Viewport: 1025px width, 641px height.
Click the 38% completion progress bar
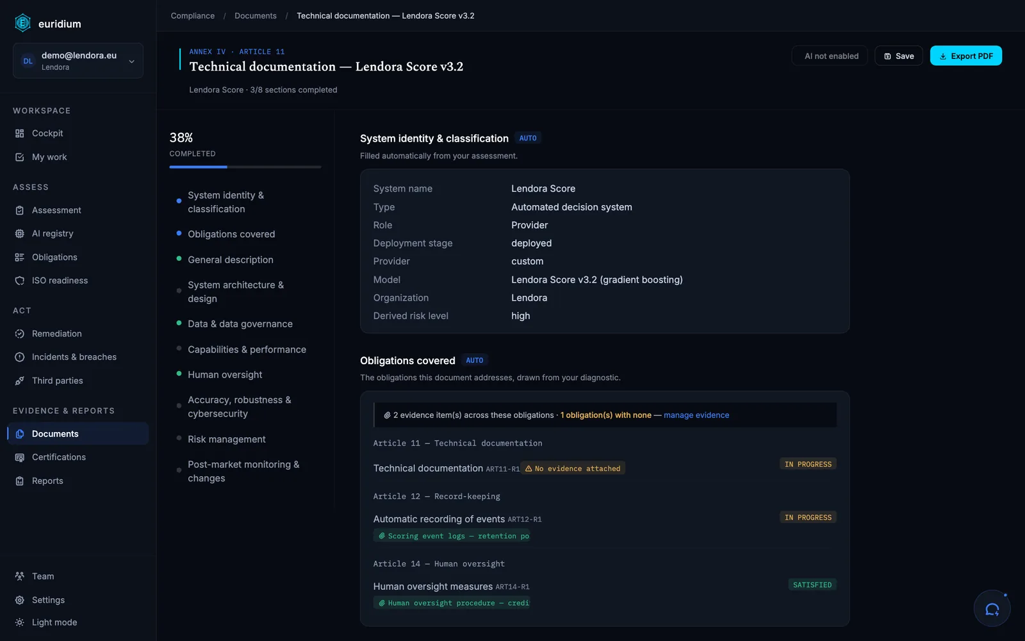[x=245, y=167]
